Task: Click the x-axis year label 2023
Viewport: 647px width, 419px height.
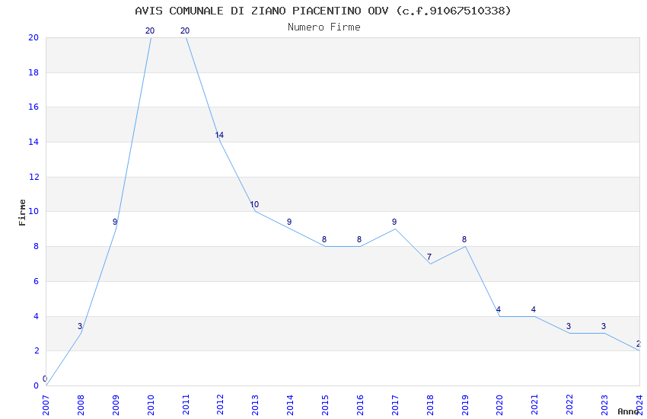Action: tap(604, 405)
